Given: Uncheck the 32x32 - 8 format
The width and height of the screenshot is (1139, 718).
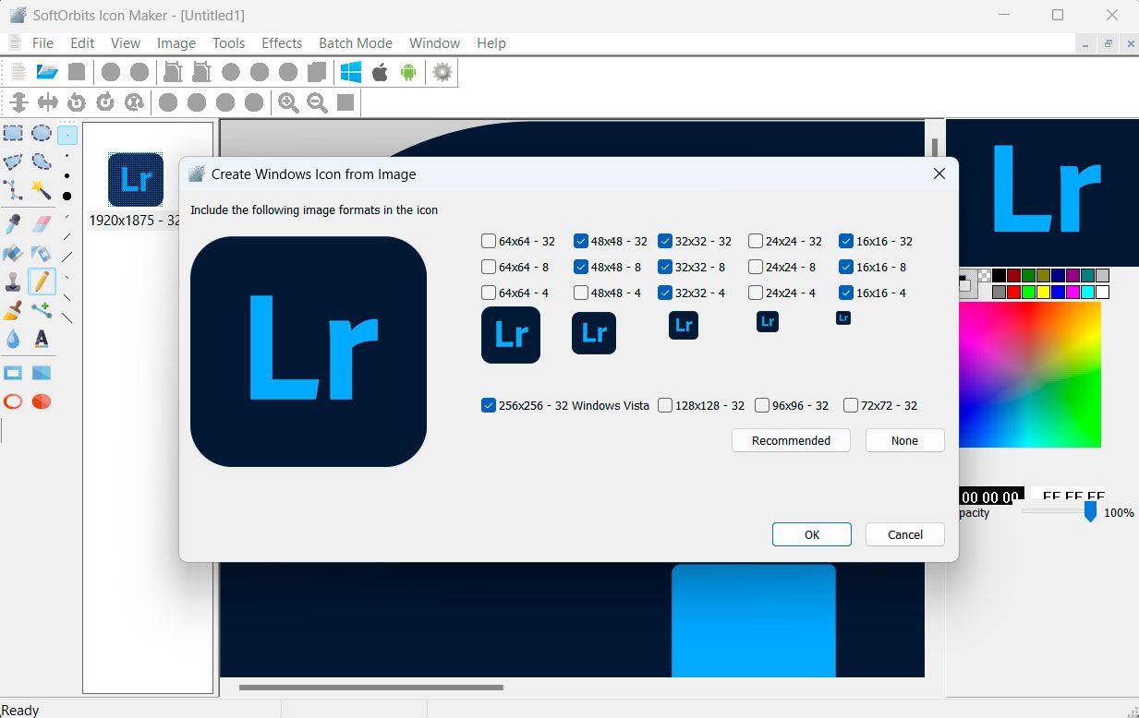Looking at the screenshot, I should point(665,267).
